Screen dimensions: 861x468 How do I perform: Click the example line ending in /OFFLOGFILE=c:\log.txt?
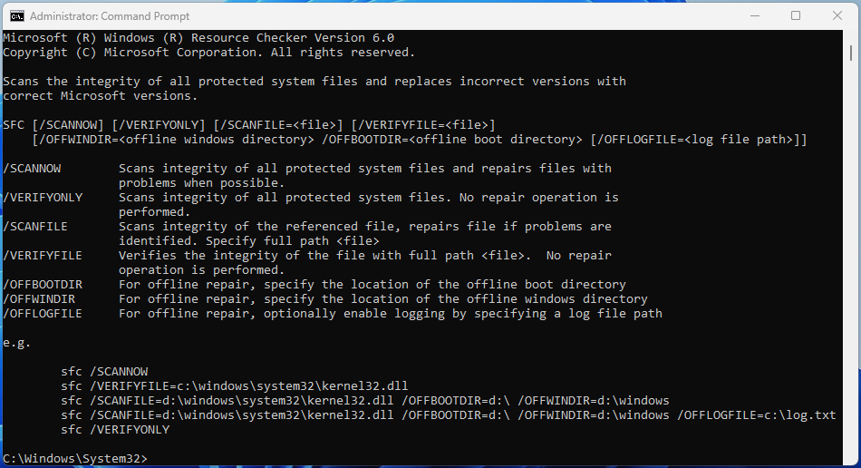448,415
